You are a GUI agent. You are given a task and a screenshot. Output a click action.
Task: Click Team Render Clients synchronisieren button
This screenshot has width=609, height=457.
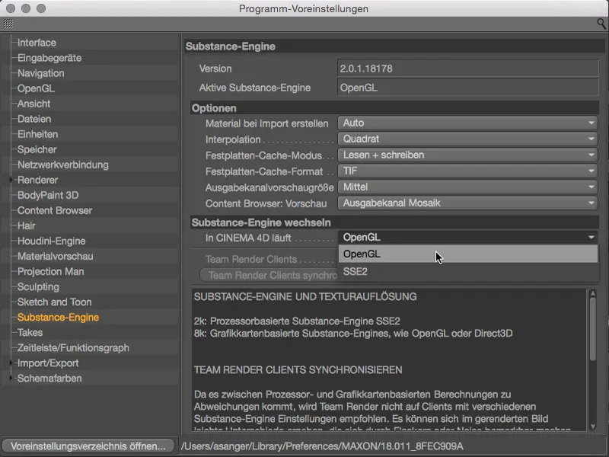[x=269, y=275]
